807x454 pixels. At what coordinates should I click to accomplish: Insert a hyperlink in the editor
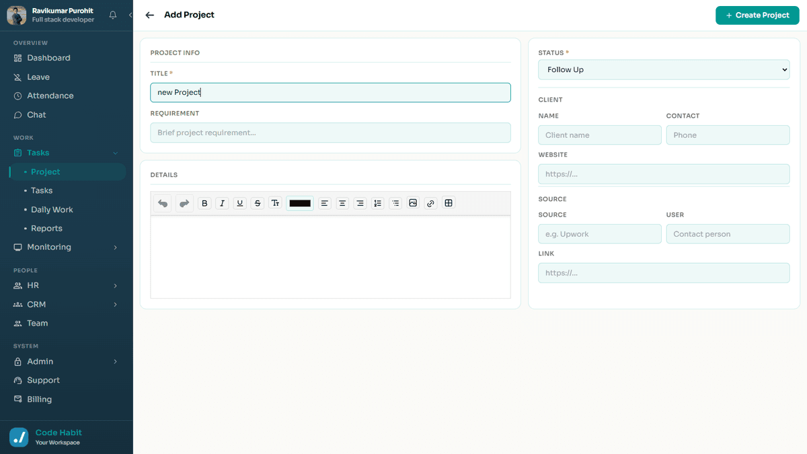click(x=431, y=203)
